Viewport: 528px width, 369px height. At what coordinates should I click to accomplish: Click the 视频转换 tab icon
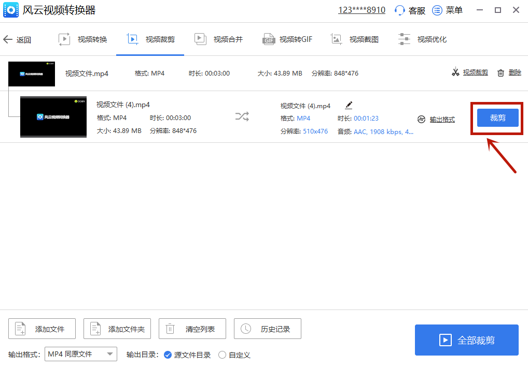64,39
